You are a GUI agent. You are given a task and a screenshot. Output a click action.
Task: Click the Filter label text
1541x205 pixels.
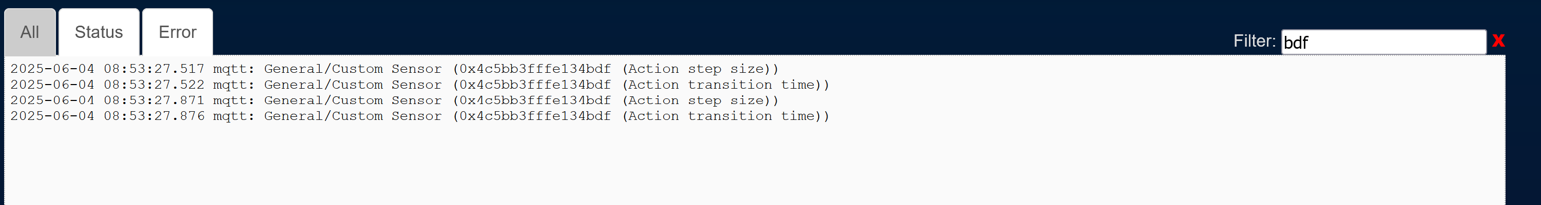[1254, 40]
